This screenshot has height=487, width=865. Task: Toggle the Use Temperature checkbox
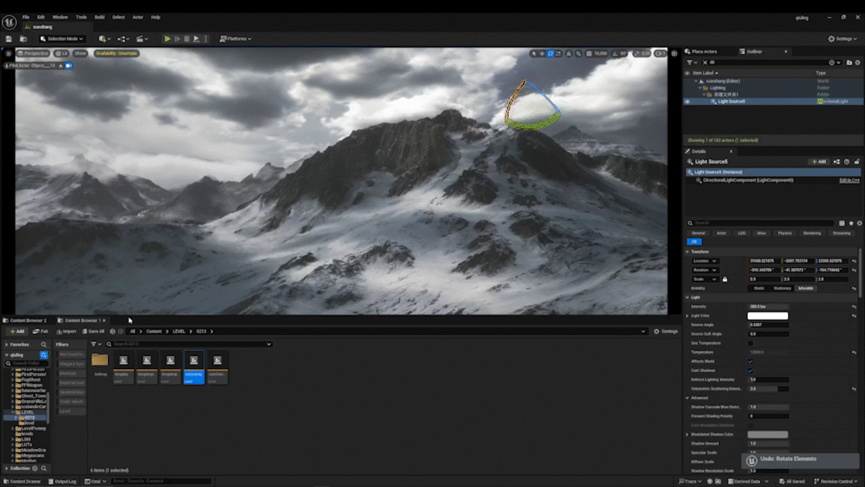click(x=750, y=343)
